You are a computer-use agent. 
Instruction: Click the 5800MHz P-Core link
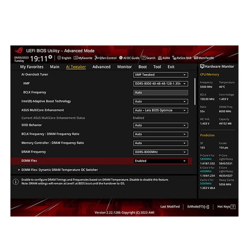(x=206, y=159)
